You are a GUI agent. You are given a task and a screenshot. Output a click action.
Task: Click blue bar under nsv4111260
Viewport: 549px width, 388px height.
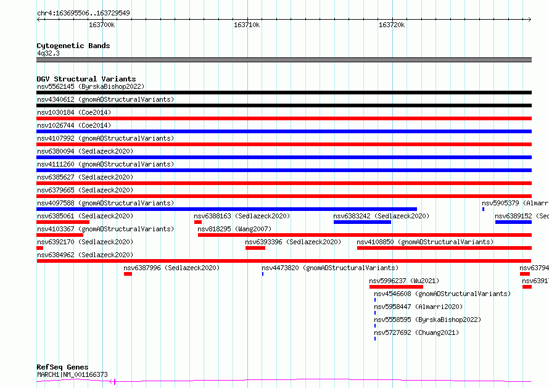pos(284,170)
